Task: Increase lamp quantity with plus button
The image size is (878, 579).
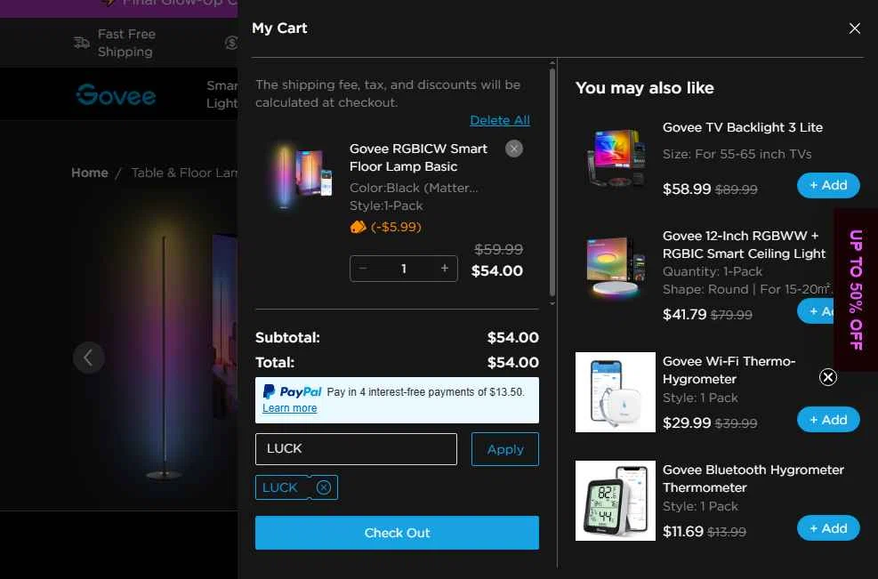Action: (445, 269)
